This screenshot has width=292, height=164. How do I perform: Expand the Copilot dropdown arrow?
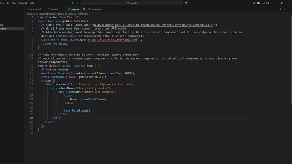(x=189, y=3)
